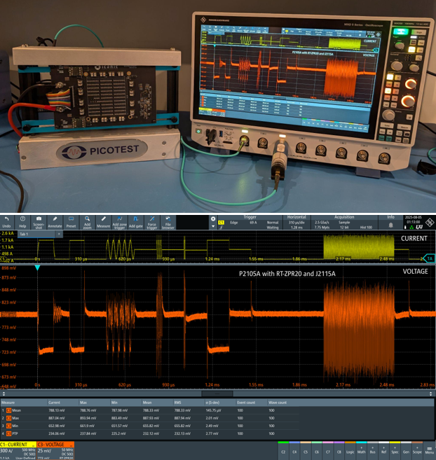Image resolution: width=436 pixels, height=460 pixels.
Task: Open the Help icon
Action: click(x=23, y=221)
